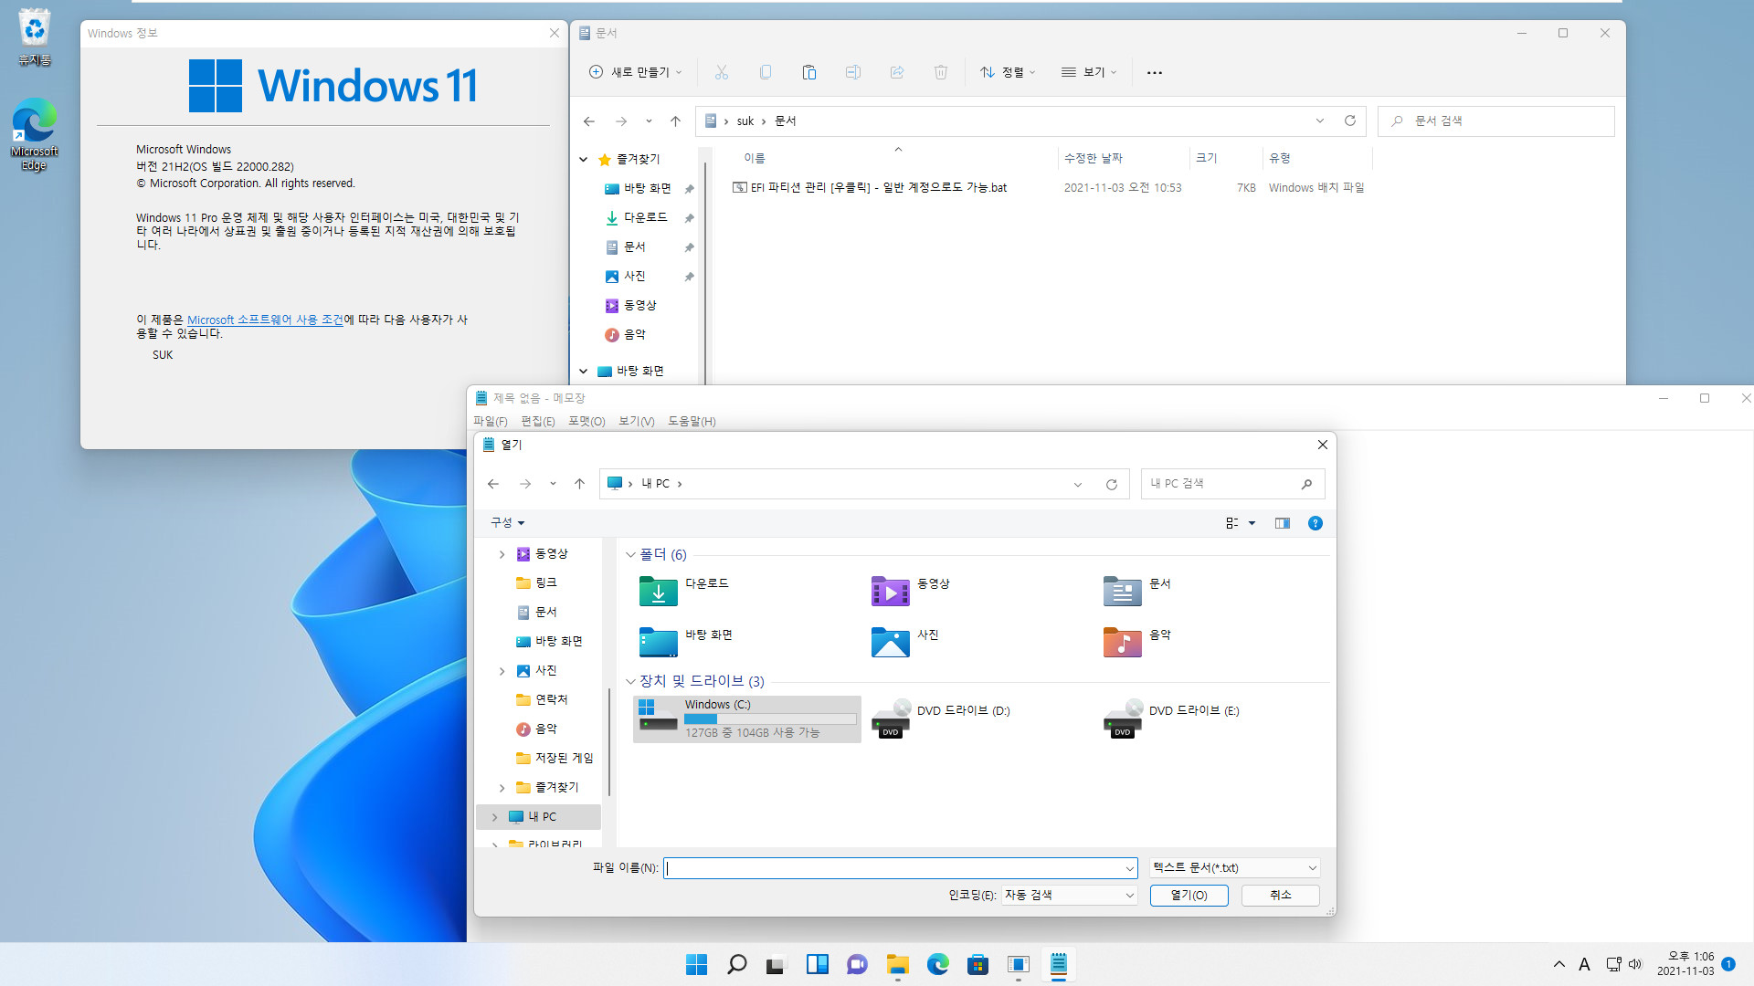Refresh the 문서 folder in Explorer
1754x986 pixels.
tap(1350, 121)
